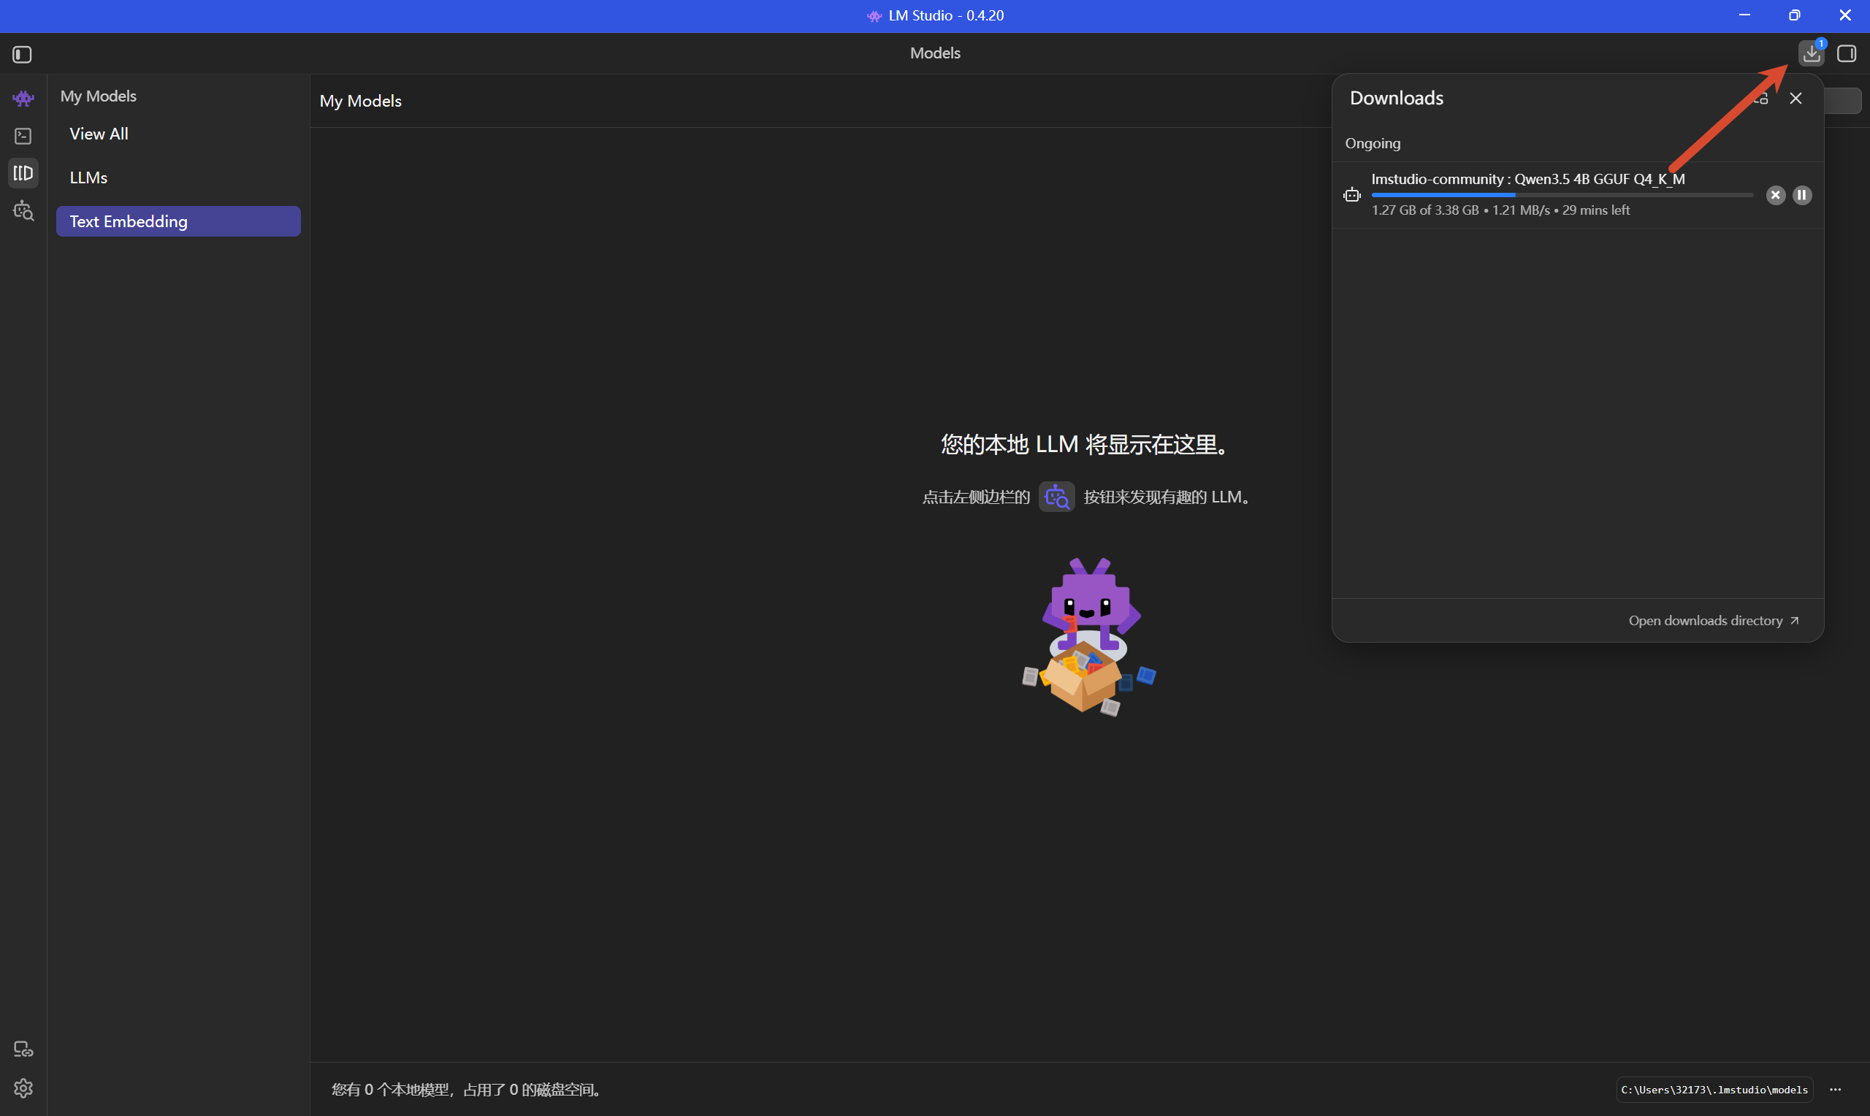
Task: Click the robot icon beside Qwen3.5 download
Action: tap(1352, 196)
